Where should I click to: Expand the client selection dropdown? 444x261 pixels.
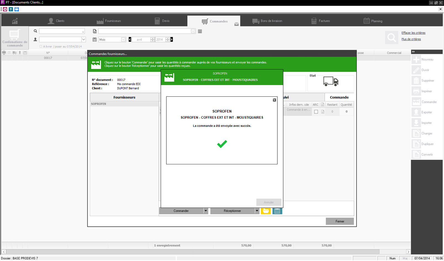(83, 39)
